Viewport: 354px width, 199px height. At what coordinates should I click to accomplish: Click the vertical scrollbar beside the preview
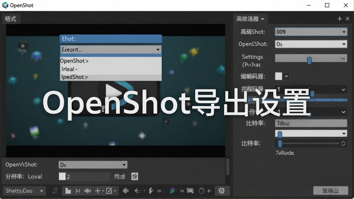(227, 167)
